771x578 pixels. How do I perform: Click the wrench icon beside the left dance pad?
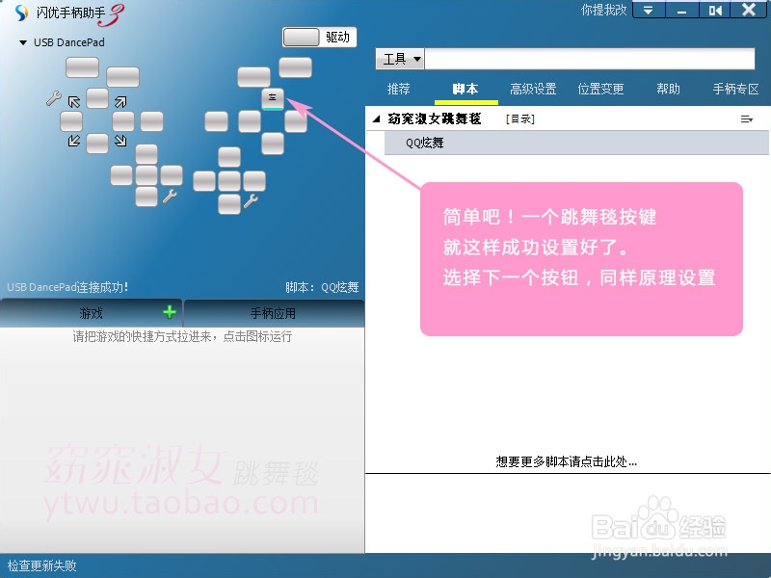54,97
